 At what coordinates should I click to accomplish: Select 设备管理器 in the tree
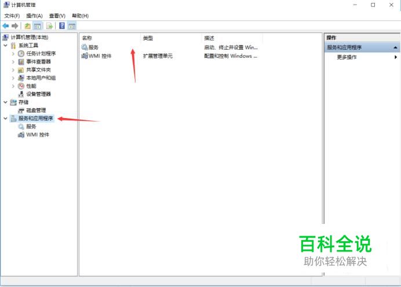[39, 94]
